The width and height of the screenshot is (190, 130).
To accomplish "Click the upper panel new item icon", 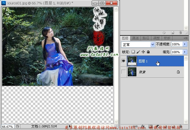I will coord(172,33).
